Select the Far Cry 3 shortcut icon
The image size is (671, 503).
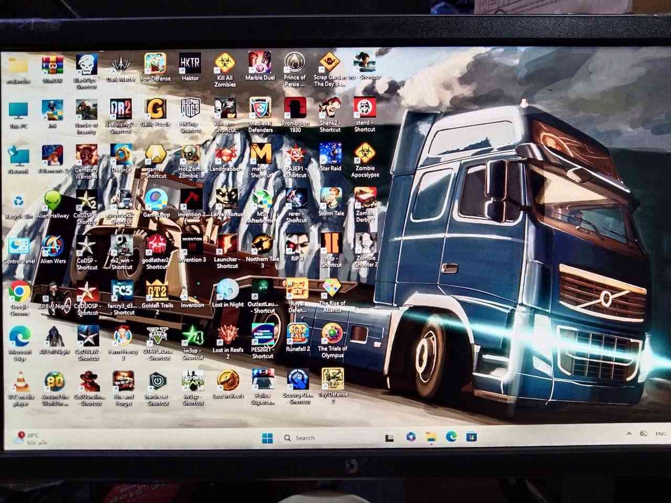(x=122, y=290)
